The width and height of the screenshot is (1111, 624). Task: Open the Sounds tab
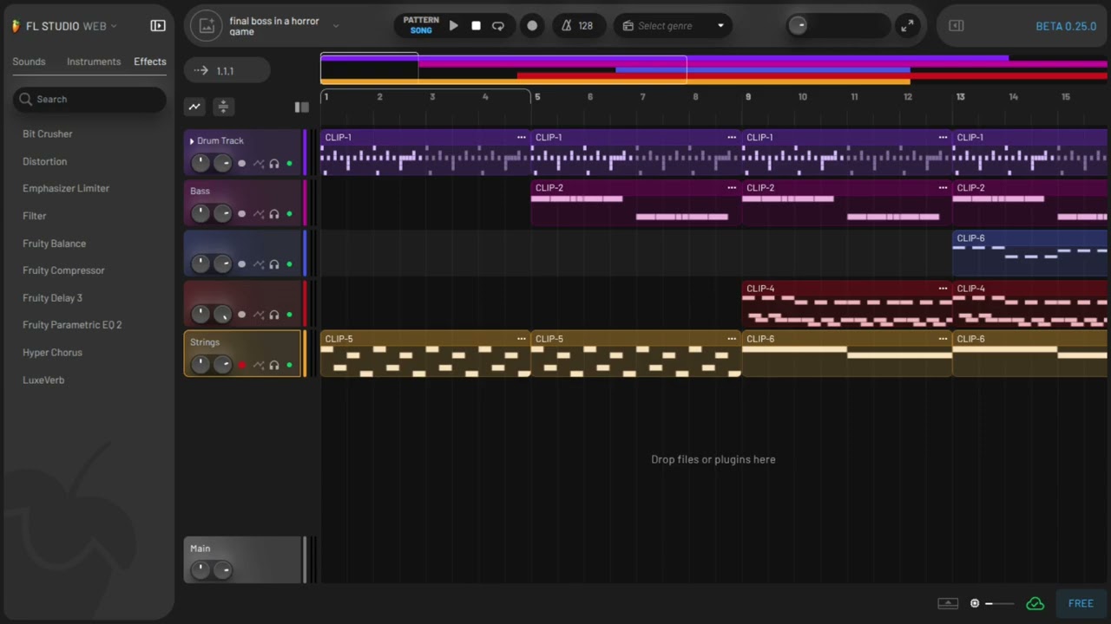(29, 62)
